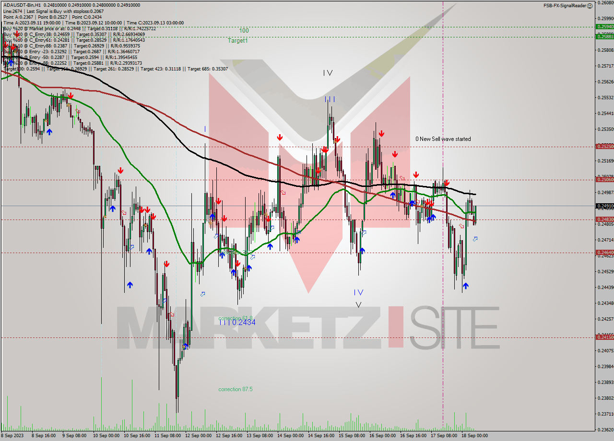
Task: Click the '10 Sep 16:00' time axis label
Action: tap(136, 436)
